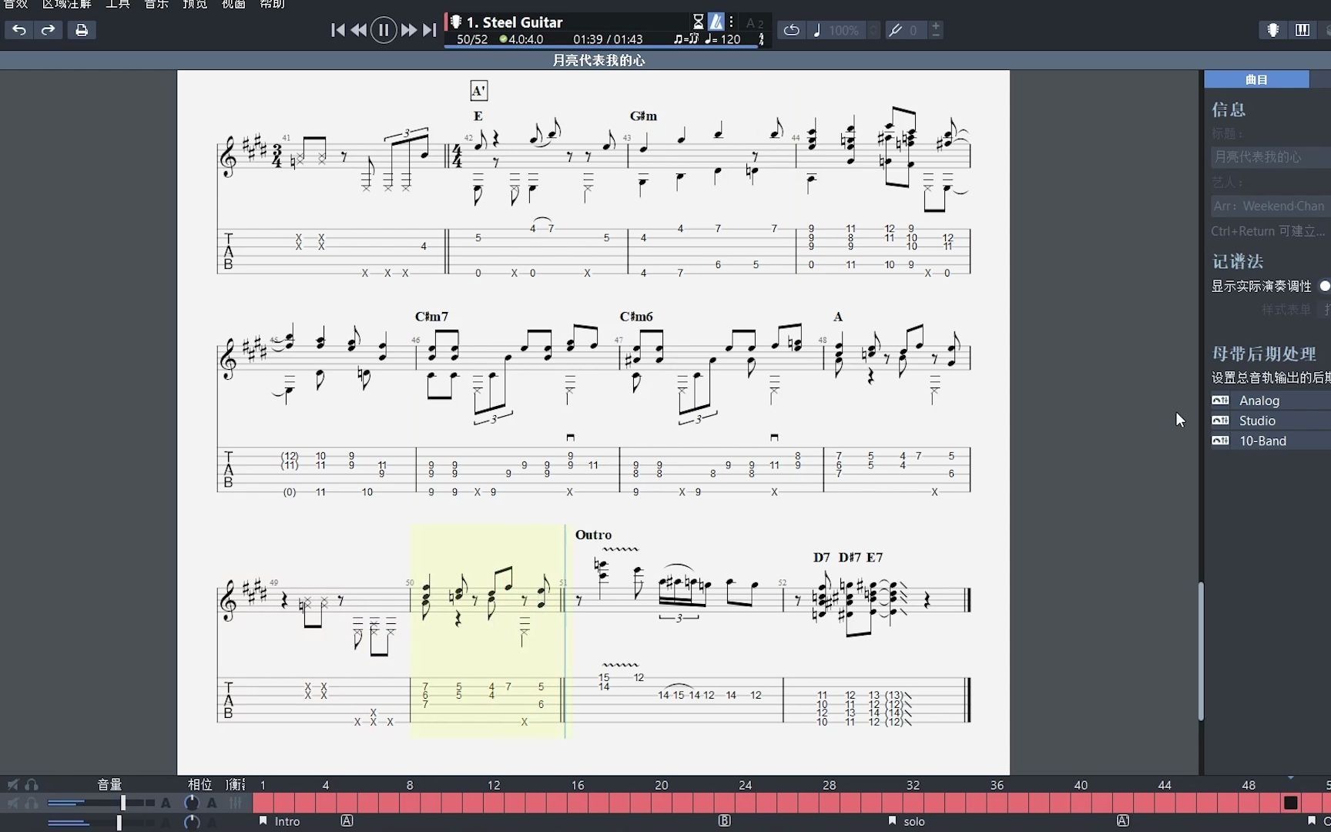Jump to the last bar
Viewport: 1331px width, 832px height.
pyautogui.click(x=430, y=30)
